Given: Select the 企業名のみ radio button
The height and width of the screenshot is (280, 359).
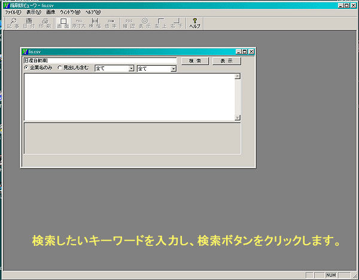Looking at the screenshot, I should 26,68.
